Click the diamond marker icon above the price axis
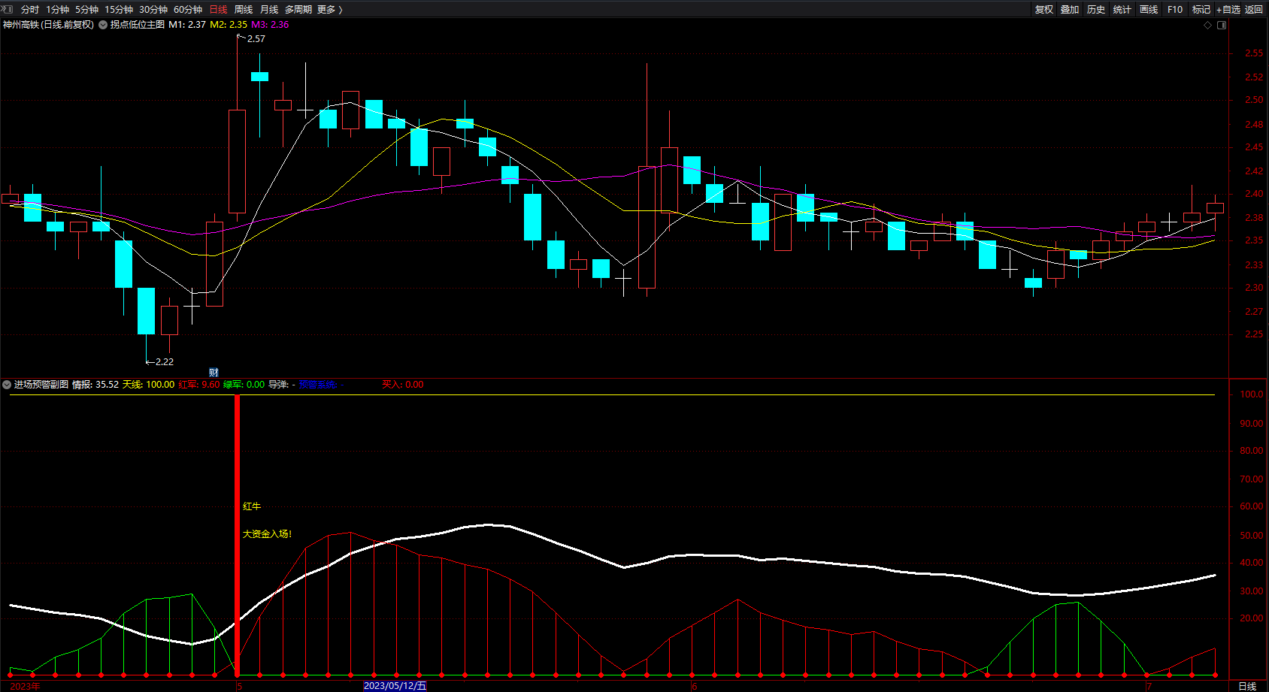The height and width of the screenshot is (692, 1269). tap(1208, 25)
